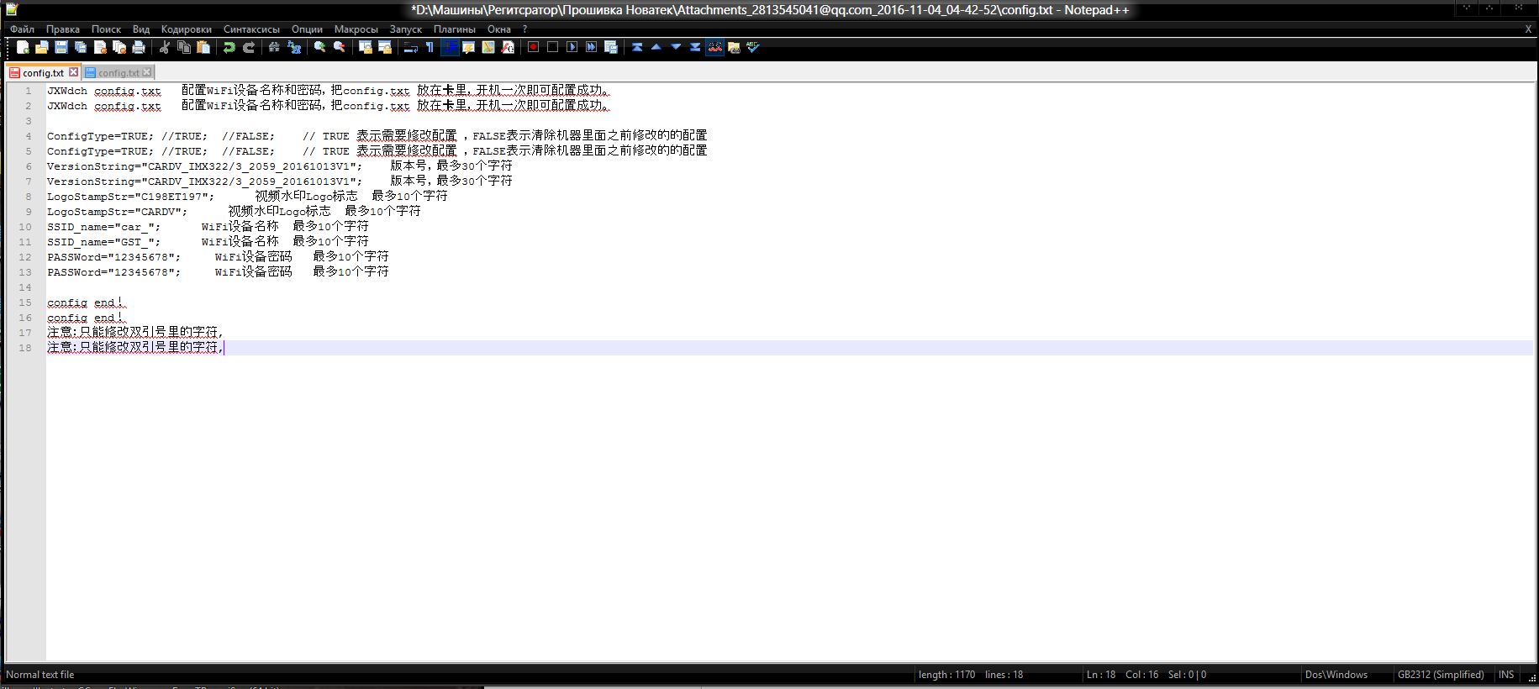Toggle the show all characters pilcrow icon
This screenshot has width=1539, height=689.
tap(430, 47)
